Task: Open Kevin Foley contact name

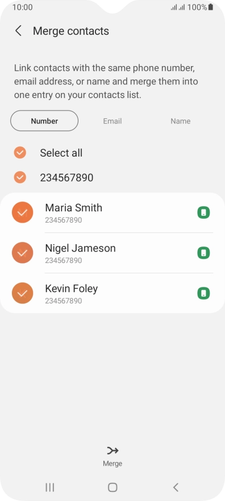Action: click(72, 289)
